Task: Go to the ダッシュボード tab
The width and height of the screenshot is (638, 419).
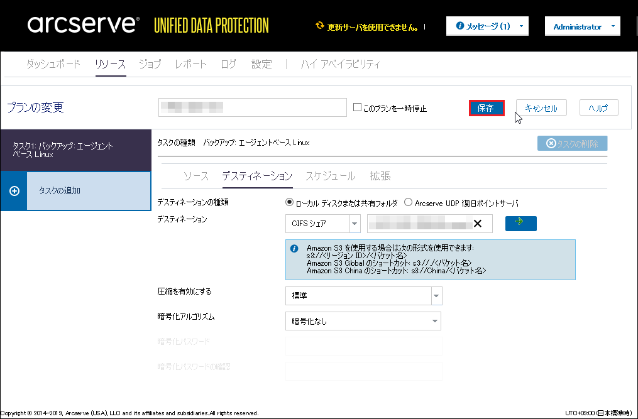Action: point(53,64)
